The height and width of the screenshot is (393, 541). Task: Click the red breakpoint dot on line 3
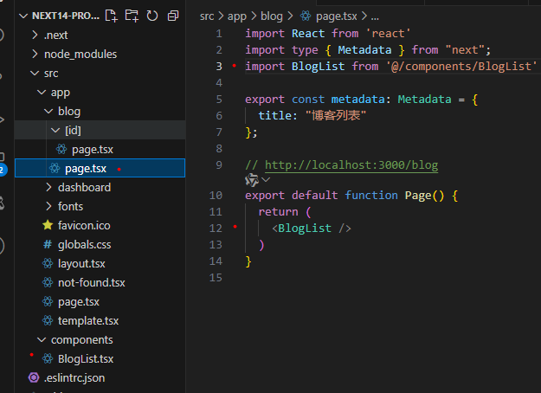point(235,66)
